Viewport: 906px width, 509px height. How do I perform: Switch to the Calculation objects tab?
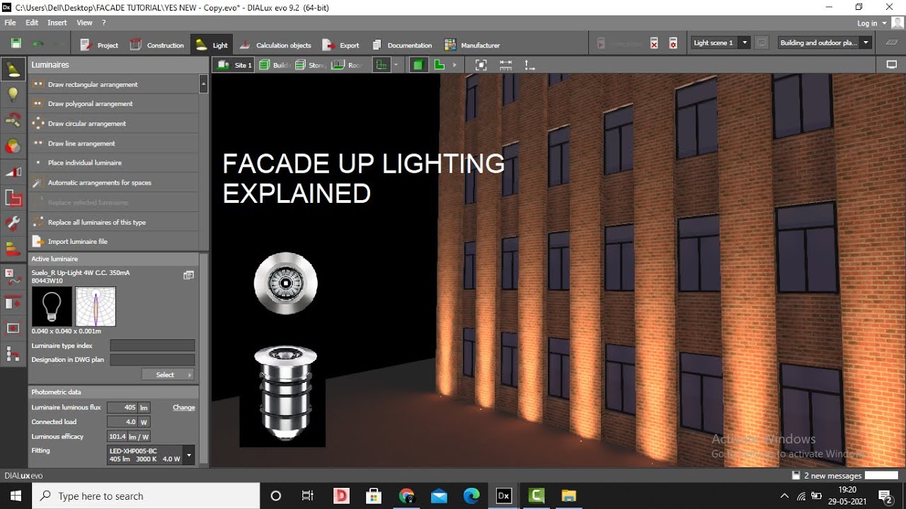(275, 45)
